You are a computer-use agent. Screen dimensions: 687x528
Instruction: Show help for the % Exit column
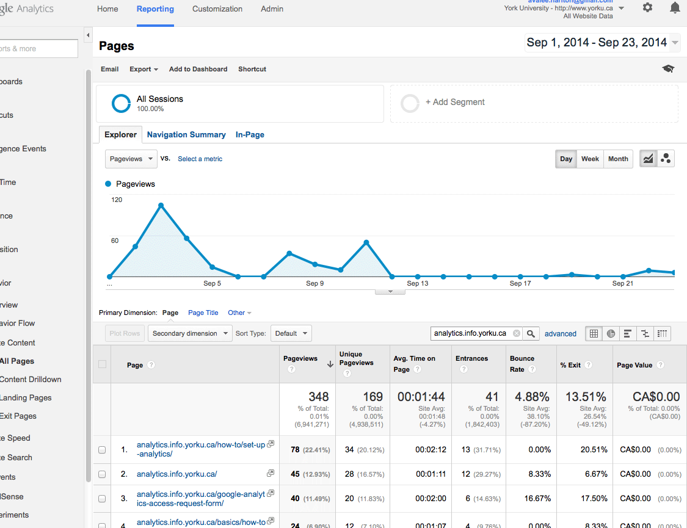tap(589, 364)
